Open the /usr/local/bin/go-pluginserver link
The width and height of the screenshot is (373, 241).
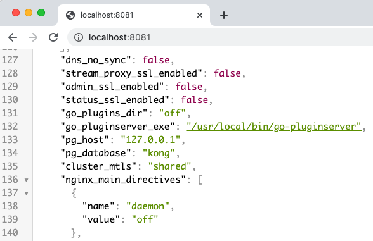point(273,127)
